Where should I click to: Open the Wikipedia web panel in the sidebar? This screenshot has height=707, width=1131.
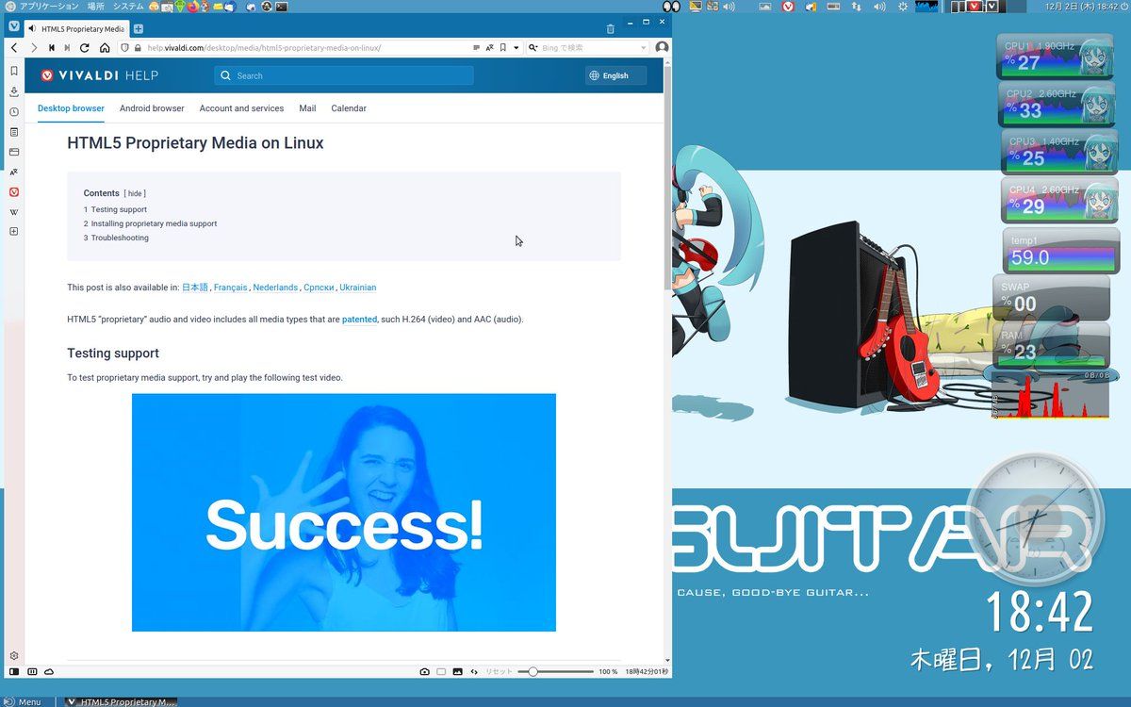[14, 212]
